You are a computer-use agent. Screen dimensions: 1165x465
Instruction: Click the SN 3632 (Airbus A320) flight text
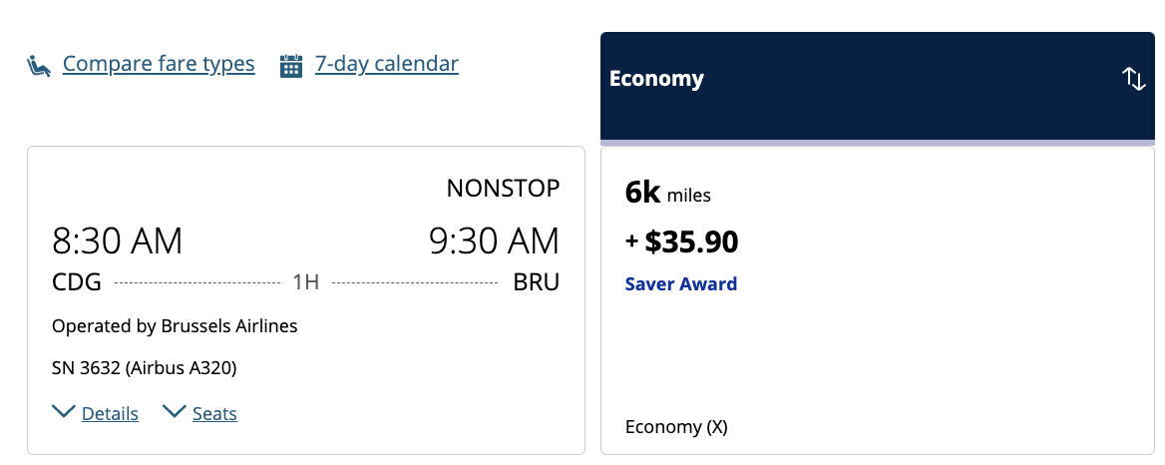(145, 368)
